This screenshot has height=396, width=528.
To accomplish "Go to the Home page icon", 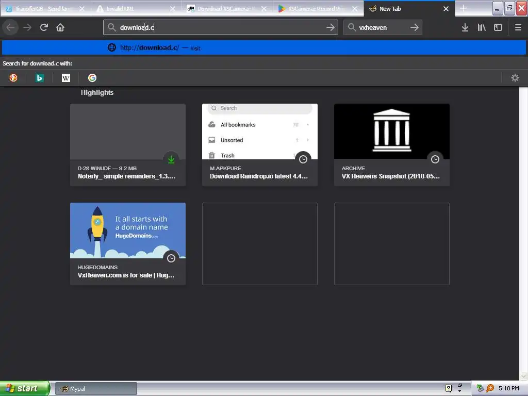I will click(x=60, y=27).
